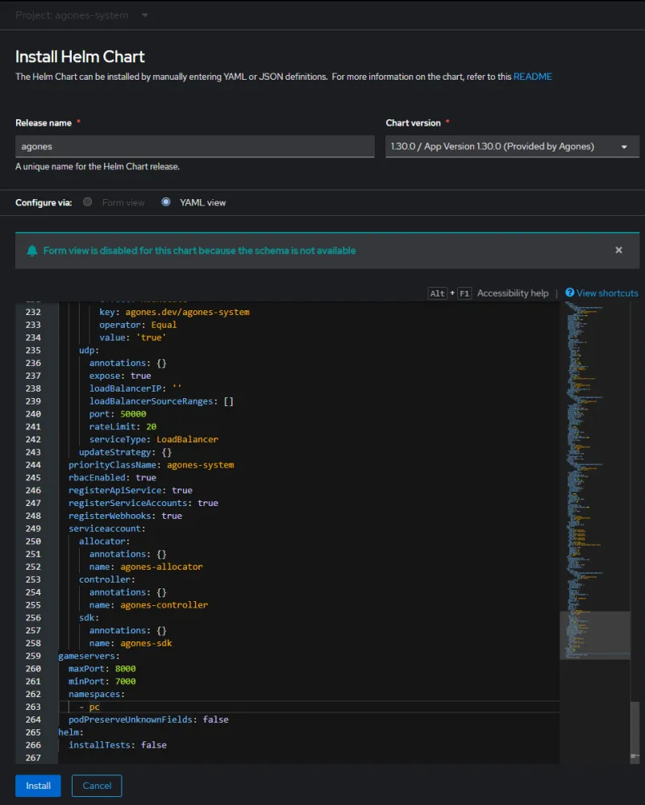Click the Release name input containing agones

pos(194,146)
